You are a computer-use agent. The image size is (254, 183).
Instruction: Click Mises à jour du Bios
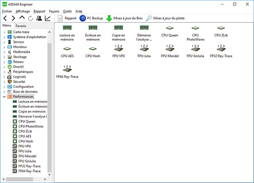pos(124,18)
